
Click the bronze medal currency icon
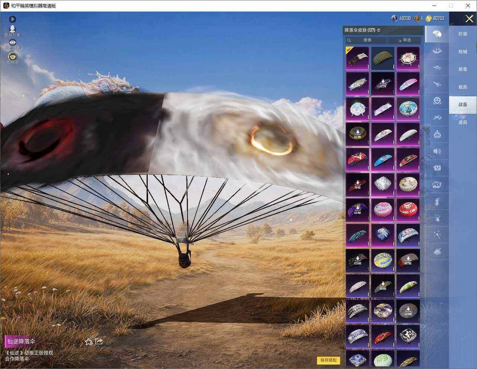point(417,18)
